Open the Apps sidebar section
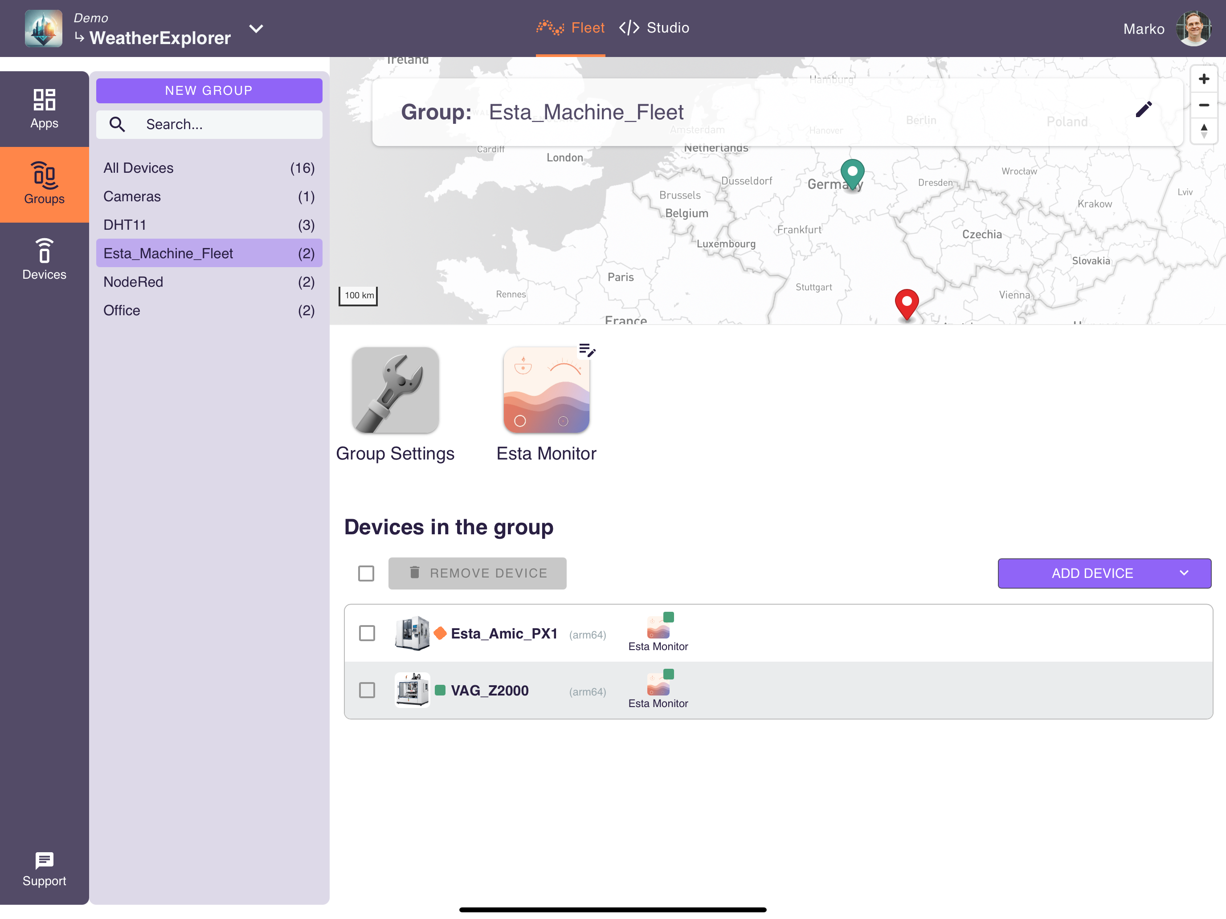Image resolution: width=1226 pixels, height=919 pixels. pos(45,109)
